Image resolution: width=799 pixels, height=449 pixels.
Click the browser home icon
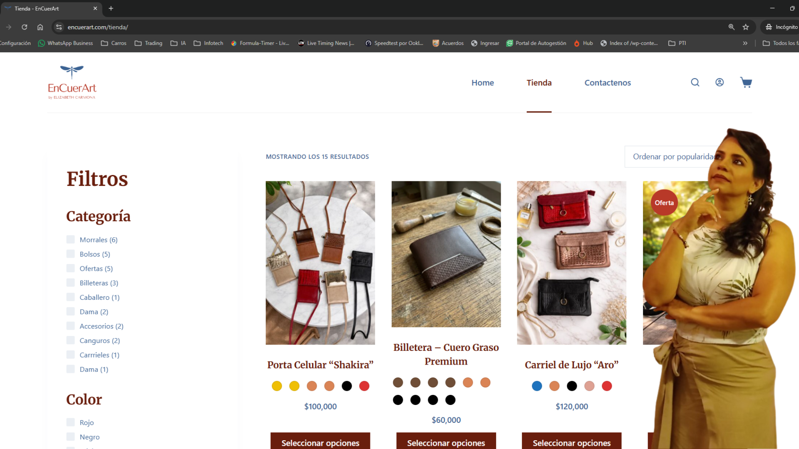40,27
